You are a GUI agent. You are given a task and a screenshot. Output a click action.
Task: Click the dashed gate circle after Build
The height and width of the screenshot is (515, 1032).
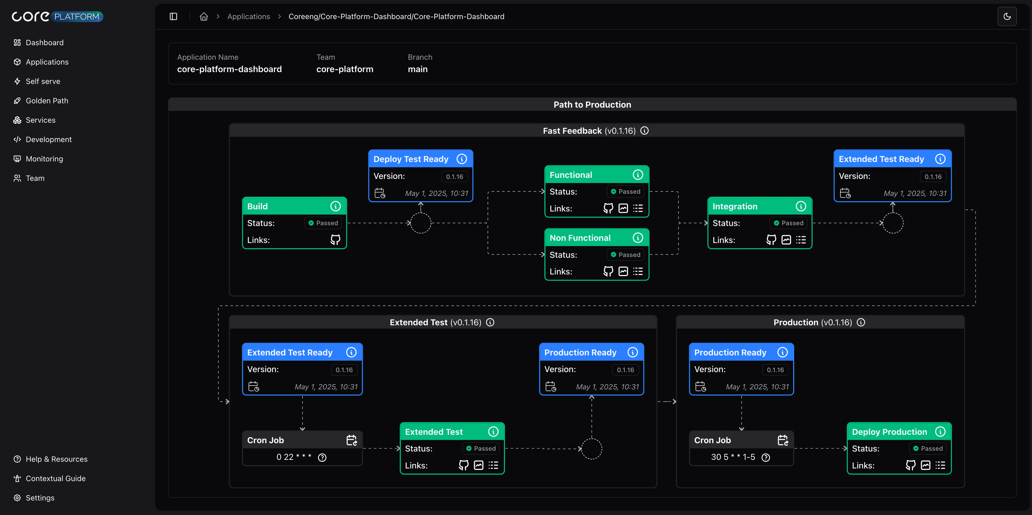click(421, 223)
